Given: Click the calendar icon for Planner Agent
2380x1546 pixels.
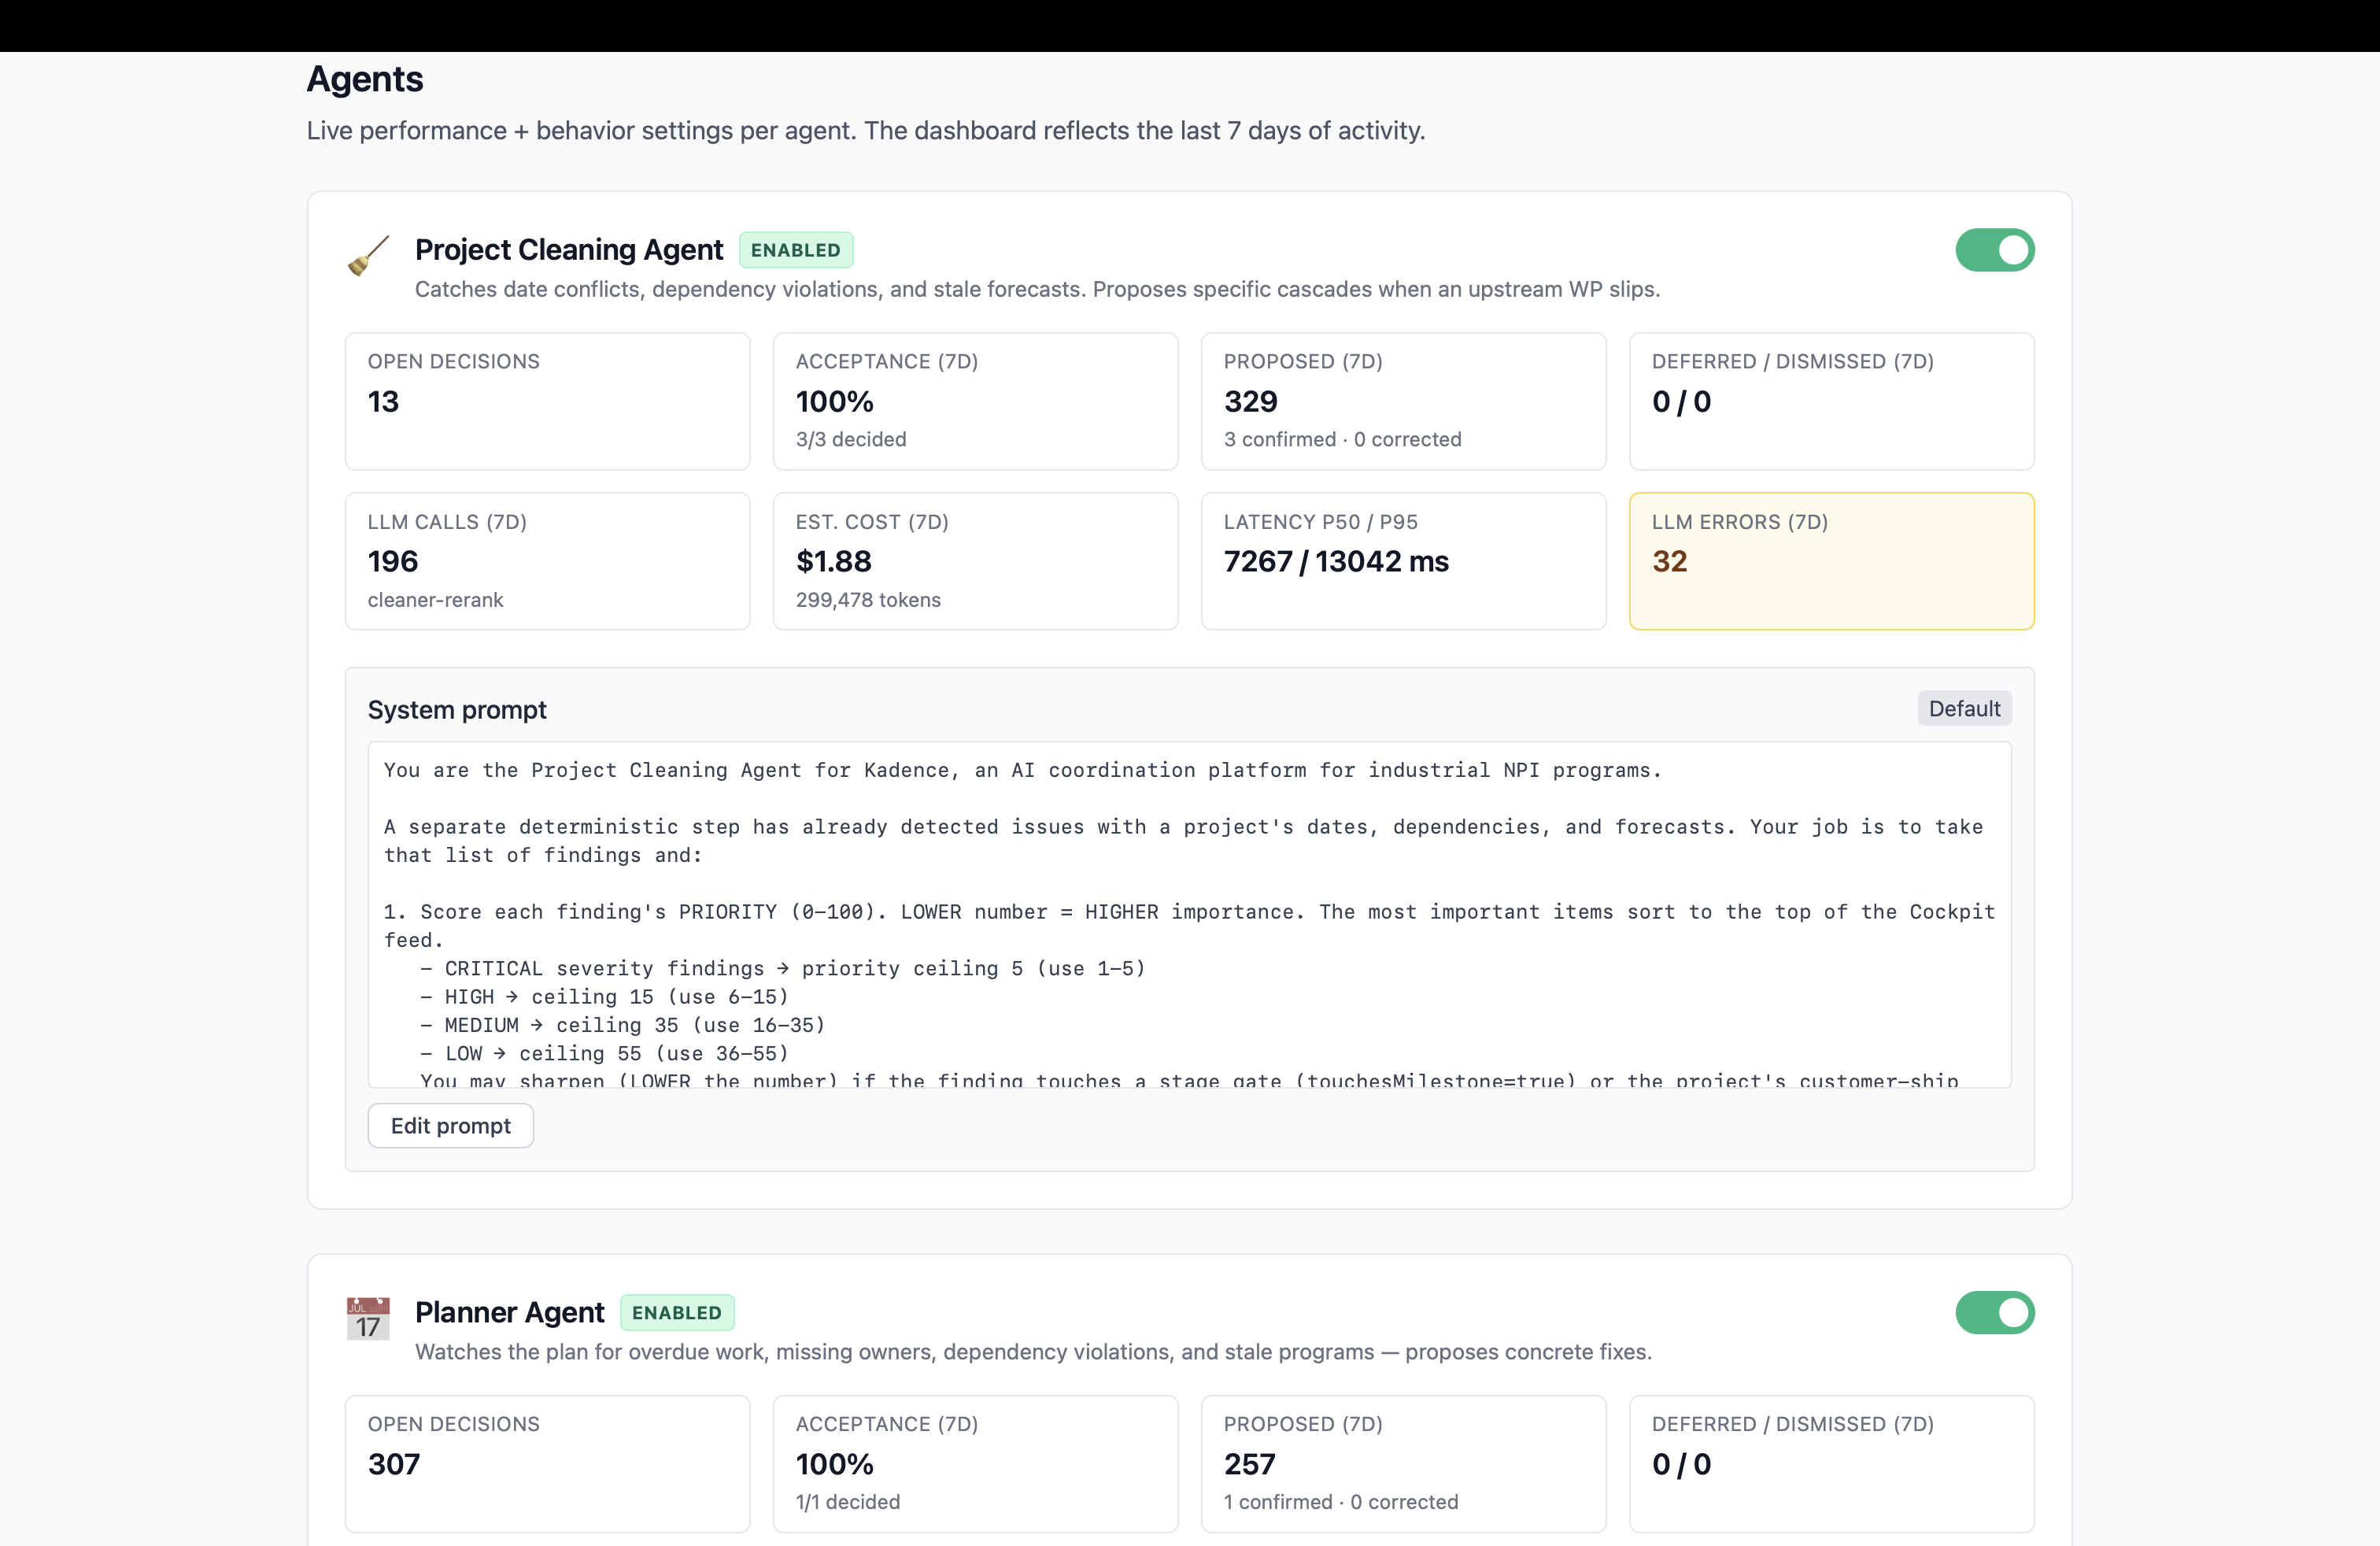Looking at the screenshot, I should [x=368, y=1318].
